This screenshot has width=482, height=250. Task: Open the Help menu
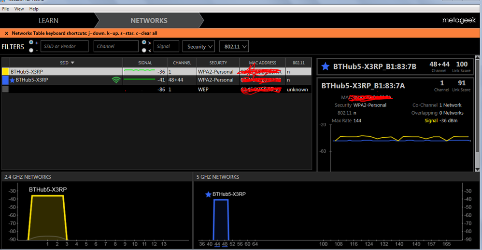click(x=34, y=9)
